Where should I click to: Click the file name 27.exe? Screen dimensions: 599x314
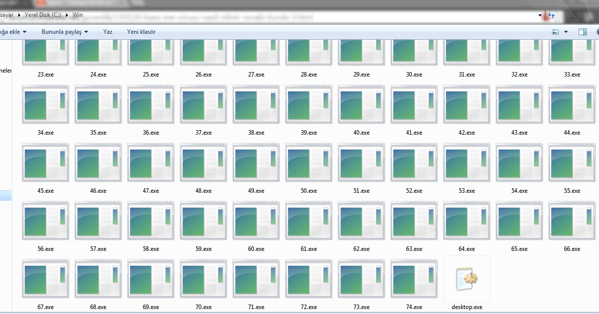256,75
